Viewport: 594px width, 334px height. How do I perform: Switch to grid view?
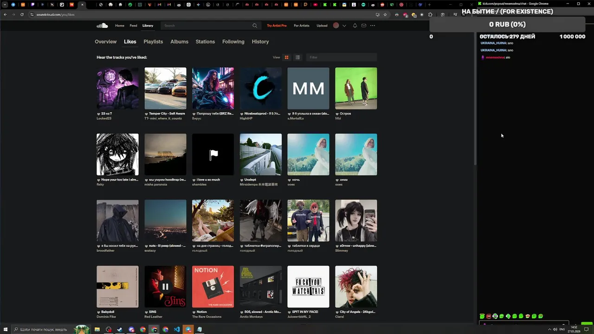(x=287, y=58)
